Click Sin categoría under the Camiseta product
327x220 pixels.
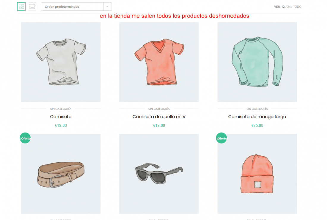coord(61,109)
